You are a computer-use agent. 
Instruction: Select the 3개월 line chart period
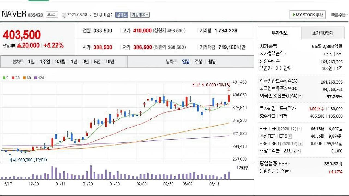click(x=60, y=62)
